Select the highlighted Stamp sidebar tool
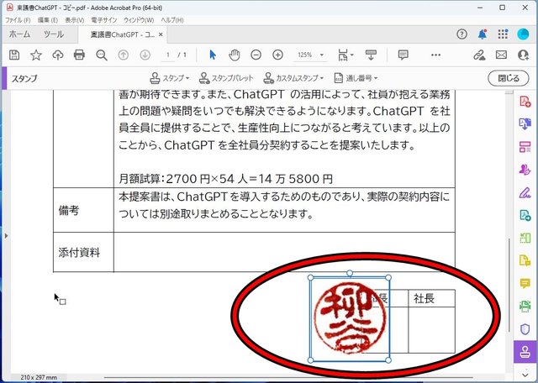The height and width of the screenshot is (383, 538). pyautogui.click(x=525, y=352)
